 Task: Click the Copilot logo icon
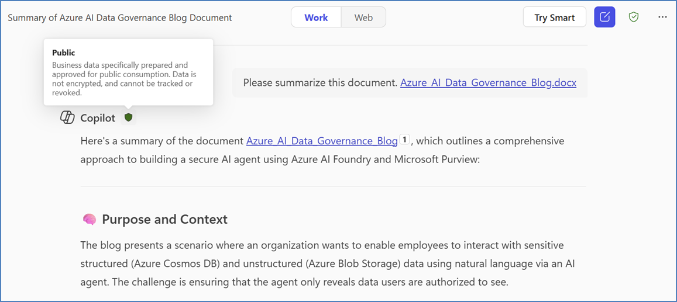(x=68, y=118)
